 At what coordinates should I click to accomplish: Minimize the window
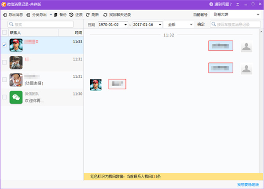pyautogui.click(x=246, y=4)
